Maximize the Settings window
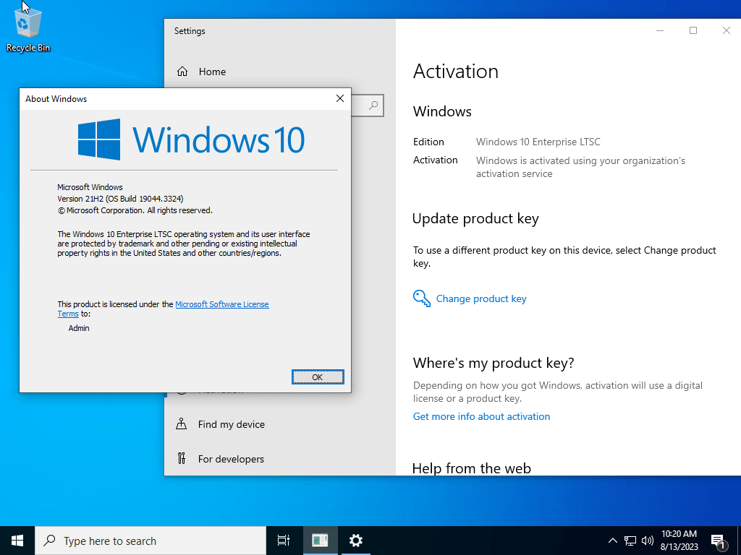Screen dimensions: 741x555 (x=693, y=30)
